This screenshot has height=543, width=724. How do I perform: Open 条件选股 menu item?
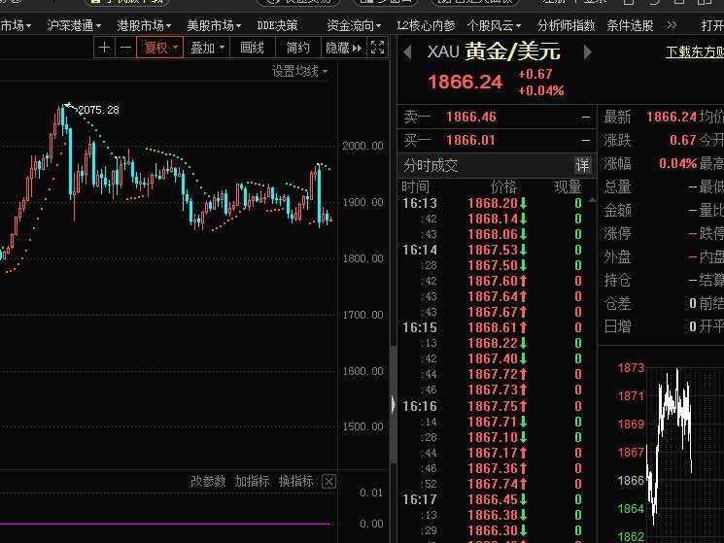630,25
